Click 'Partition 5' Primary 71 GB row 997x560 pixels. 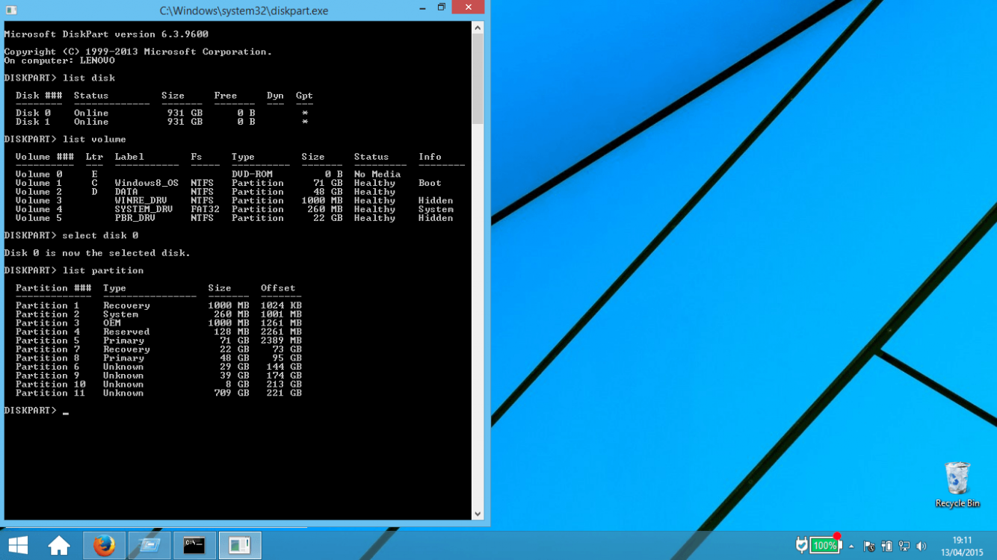point(158,340)
